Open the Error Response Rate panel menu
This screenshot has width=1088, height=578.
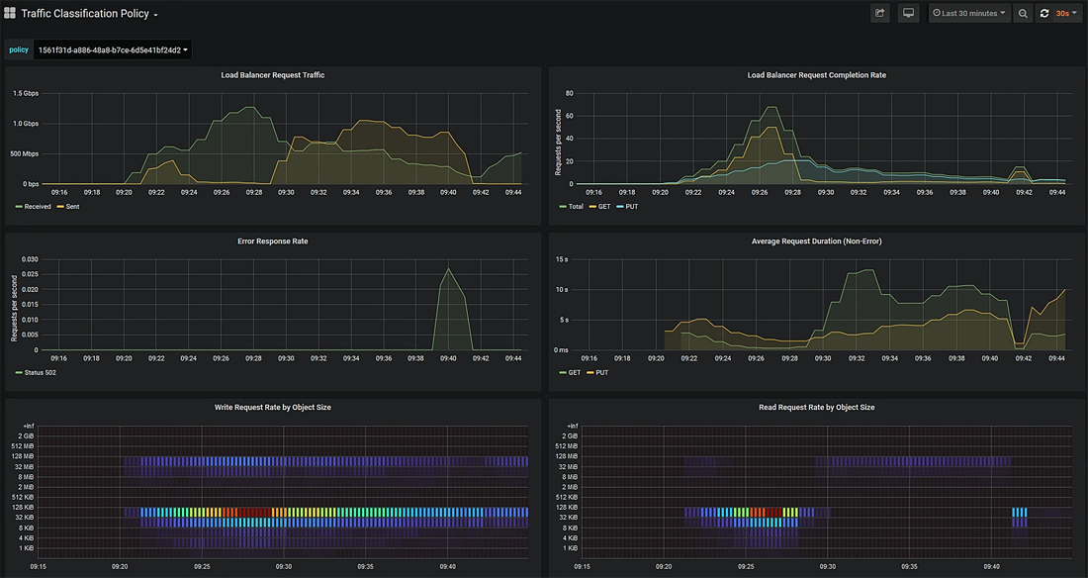pos(272,241)
